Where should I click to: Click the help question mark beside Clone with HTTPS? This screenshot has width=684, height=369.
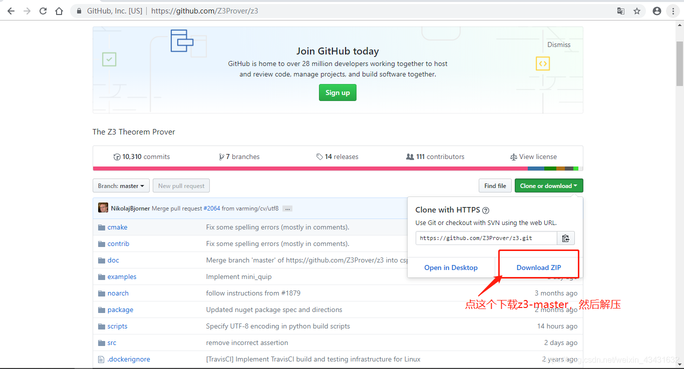point(486,210)
